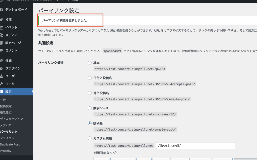
Task: Open プライバシー settings link in sidebar
Action: (9, 138)
